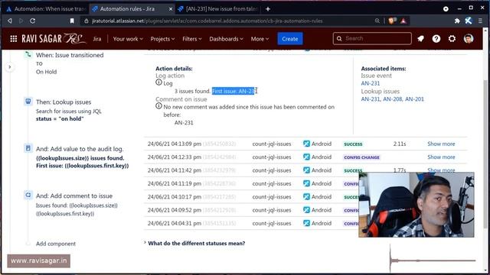The image size is (490, 275).
Task: Focus the Jira Search field
Action: [x=372, y=38]
